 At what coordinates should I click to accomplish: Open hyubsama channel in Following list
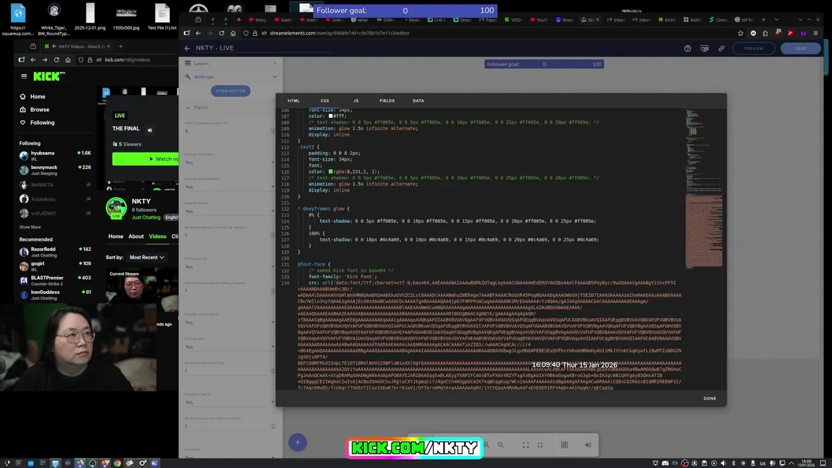(x=55, y=155)
